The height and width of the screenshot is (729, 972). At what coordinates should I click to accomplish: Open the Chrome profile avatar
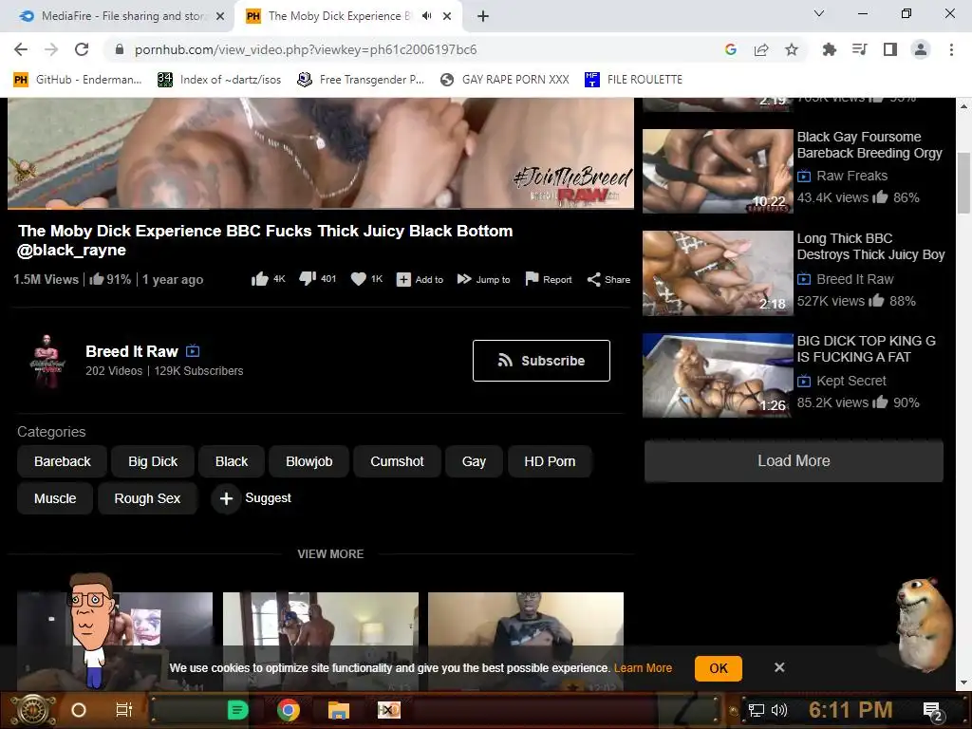tap(921, 49)
